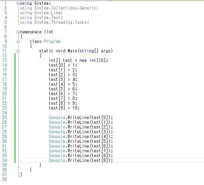Click 'Console.WriteLine(test[7]);' line
The width and height of the screenshot is (204, 185).
pyautogui.click(x=81, y=151)
